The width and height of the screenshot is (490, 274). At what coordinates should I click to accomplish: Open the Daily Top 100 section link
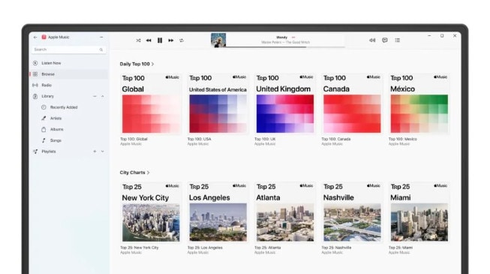(x=137, y=64)
